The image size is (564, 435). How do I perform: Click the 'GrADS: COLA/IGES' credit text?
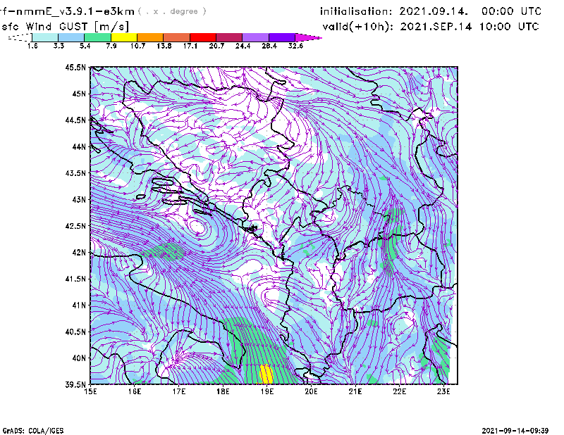[x=33, y=431]
